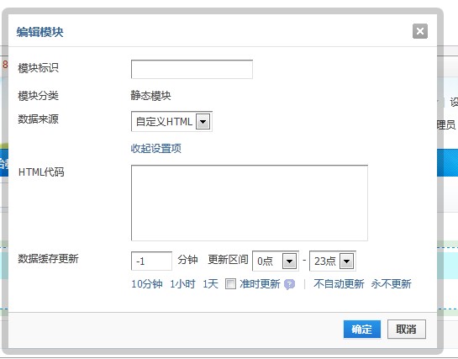Image resolution: width=458 pixels, height=359 pixels.
Task: Open the 23点 end hour dropdown
Action: 333,261
